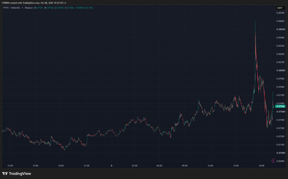This screenshot has width=288, height=179.
Task: Click the Binance exchange label in legend
Action: 29,8
